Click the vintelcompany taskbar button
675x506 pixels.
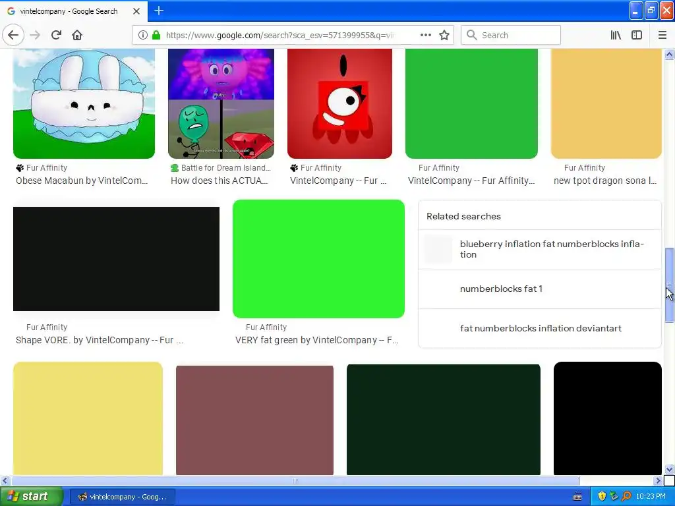(123, 497)
